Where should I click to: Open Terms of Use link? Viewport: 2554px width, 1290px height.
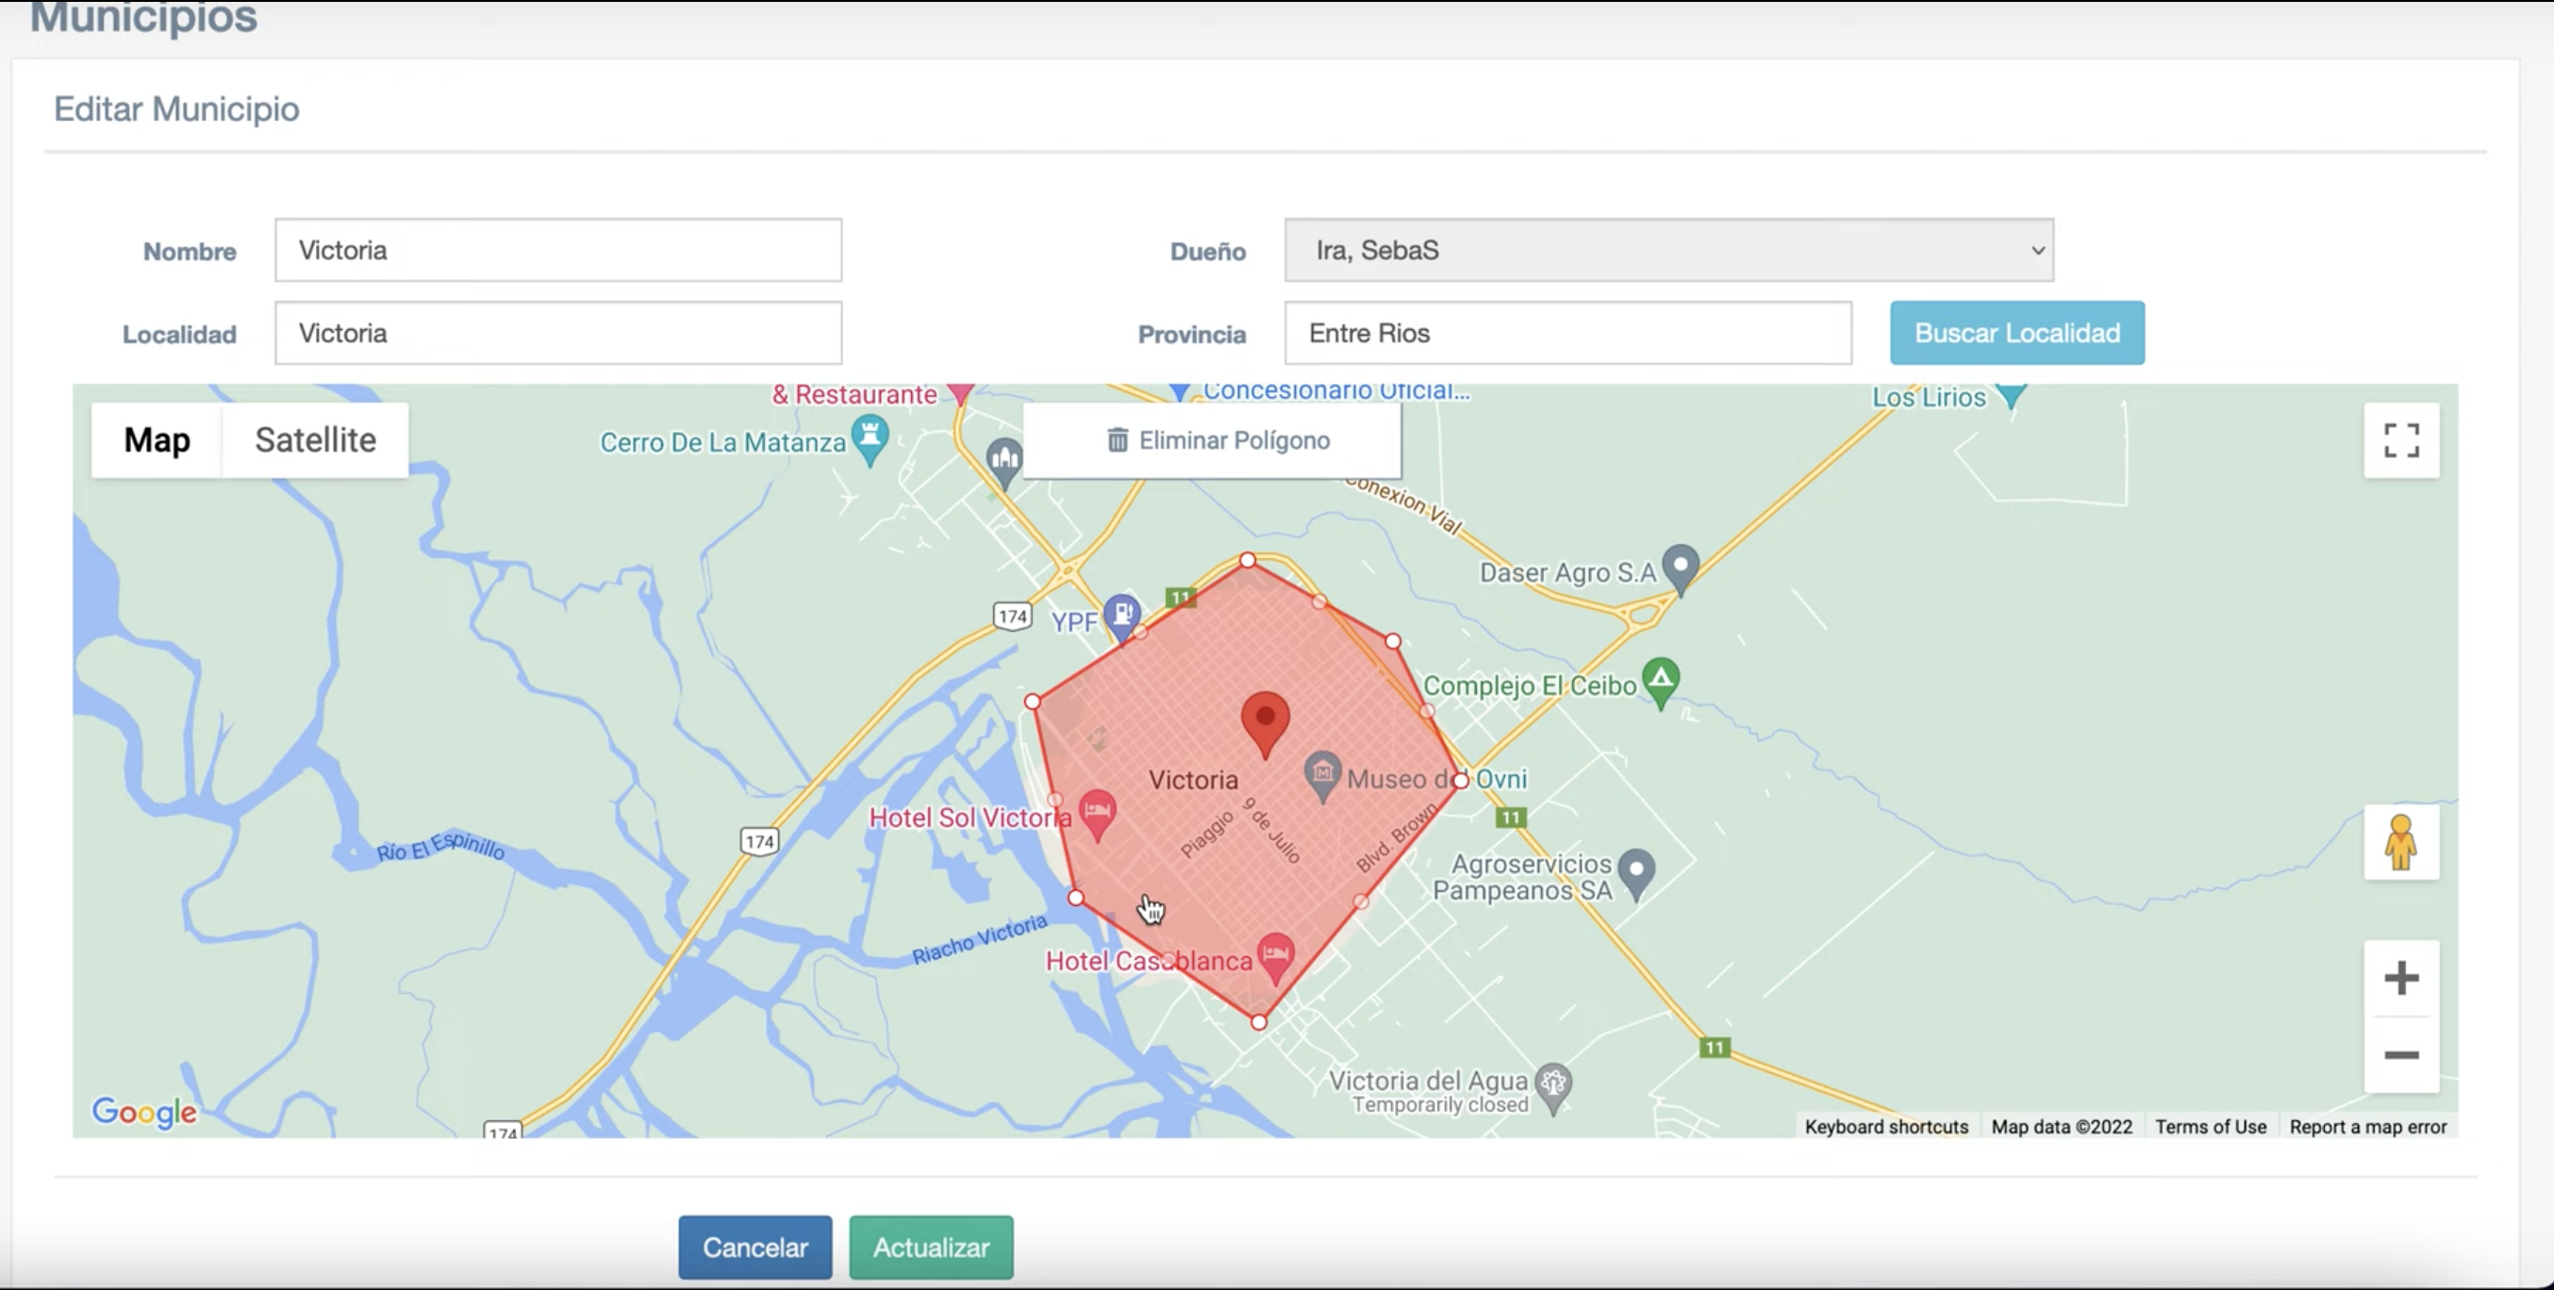pyautogui.click(x=2210, y=1127)
